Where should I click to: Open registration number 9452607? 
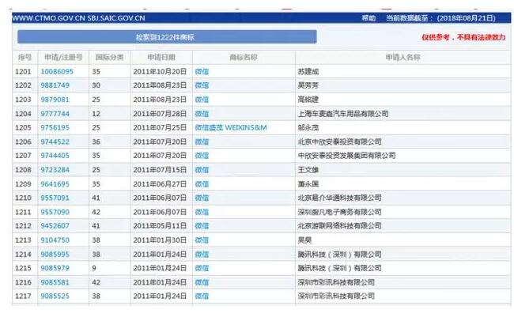(x=55, y=226)
